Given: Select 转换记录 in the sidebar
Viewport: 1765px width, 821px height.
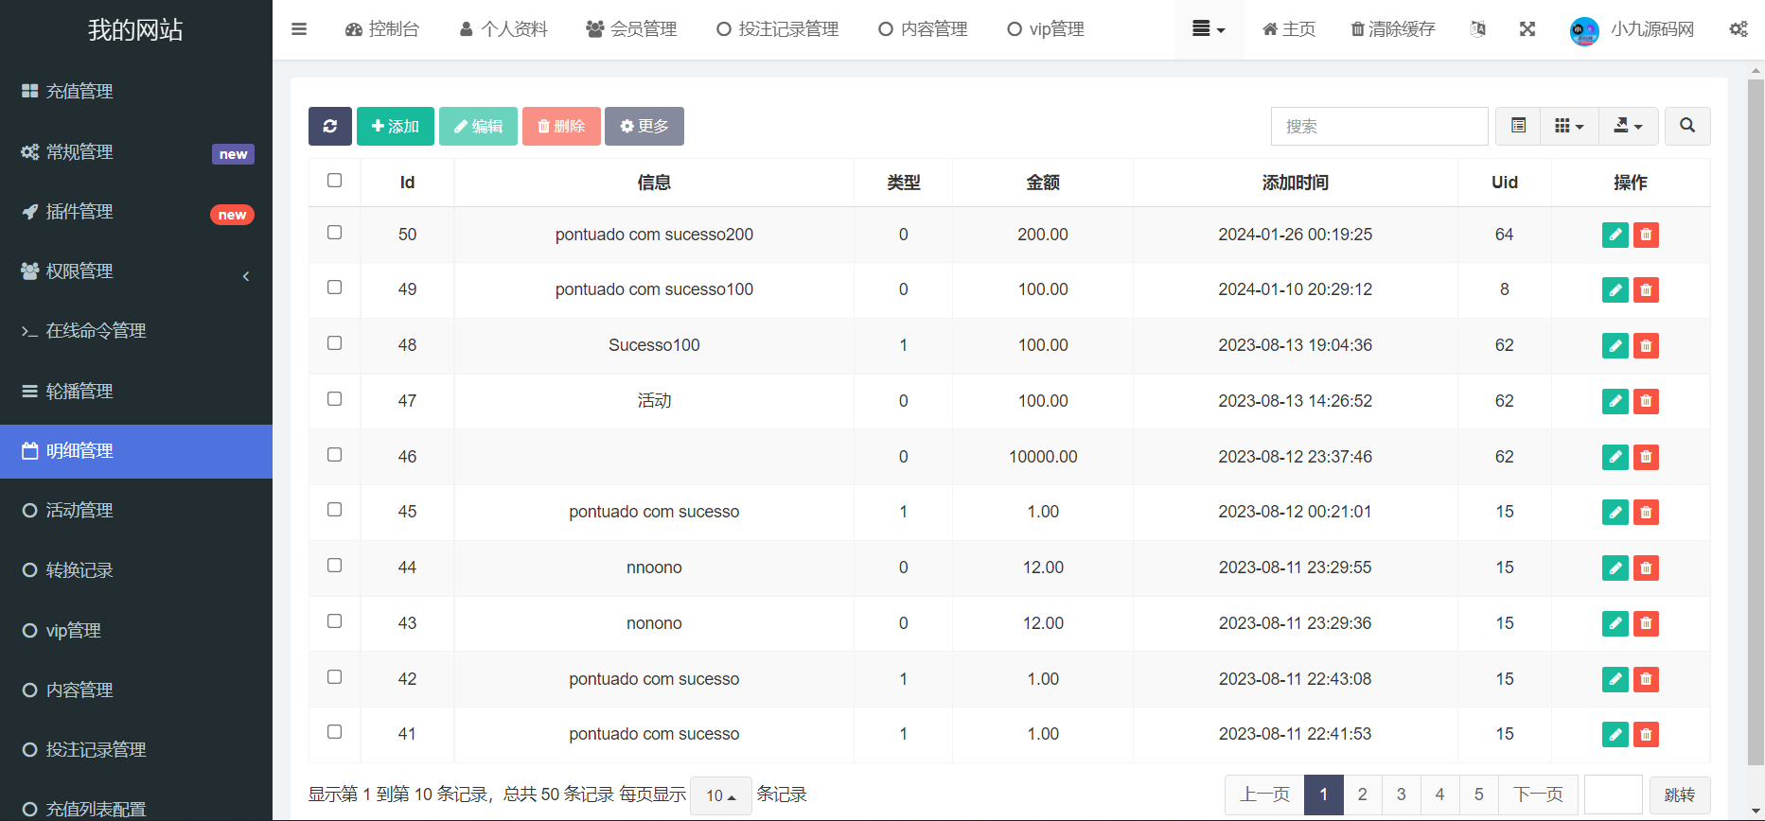Looking at the screenshot, I should [x=136, y=570].
